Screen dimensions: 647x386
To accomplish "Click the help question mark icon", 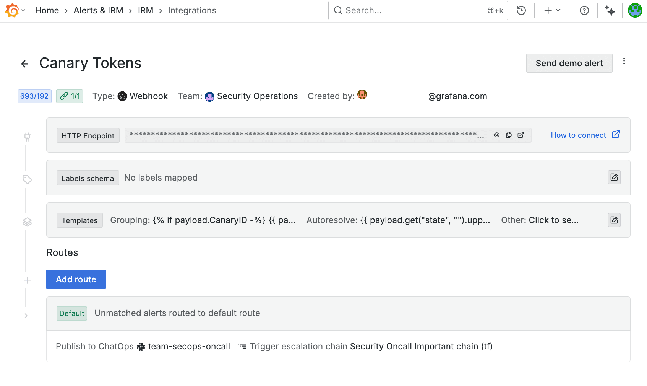I will coord(584,10).
